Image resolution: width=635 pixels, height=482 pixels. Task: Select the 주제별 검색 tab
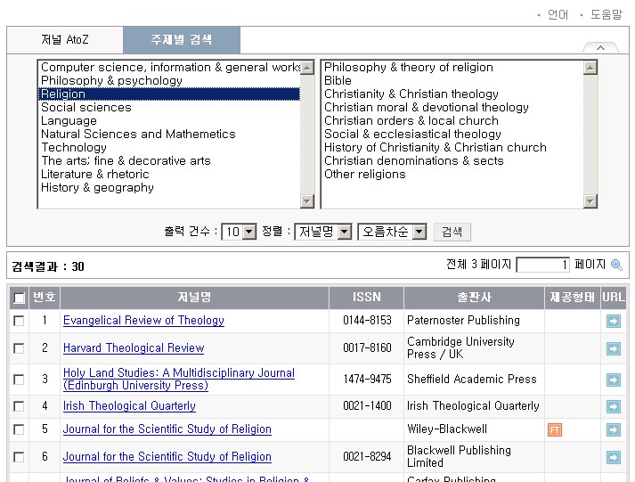(181, 40)
